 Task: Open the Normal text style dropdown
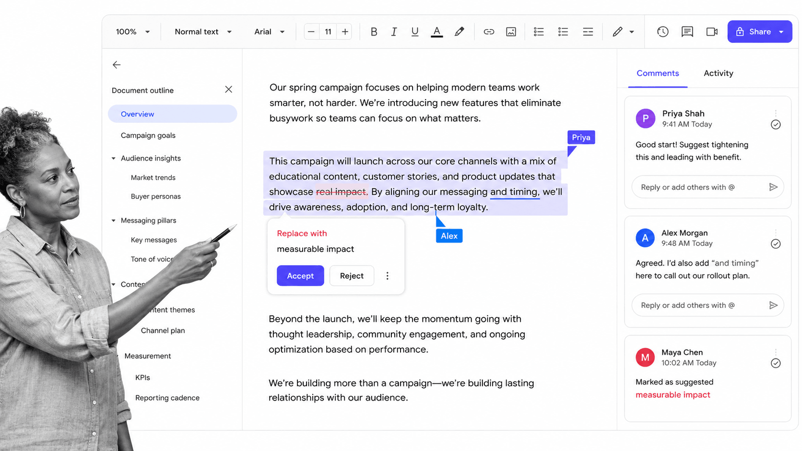[203, 32]
